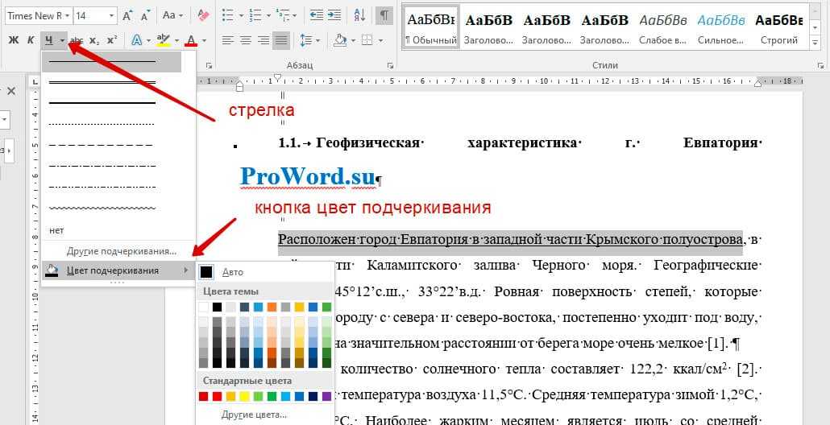Screen dimensions: 830x425
Task: Click the sort А-Я icon
Action: pyautogui.click(x=359, y=15)
